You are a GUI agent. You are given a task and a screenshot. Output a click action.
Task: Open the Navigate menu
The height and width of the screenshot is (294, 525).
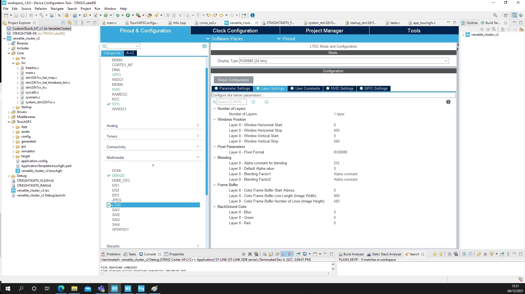click(57, 8)
